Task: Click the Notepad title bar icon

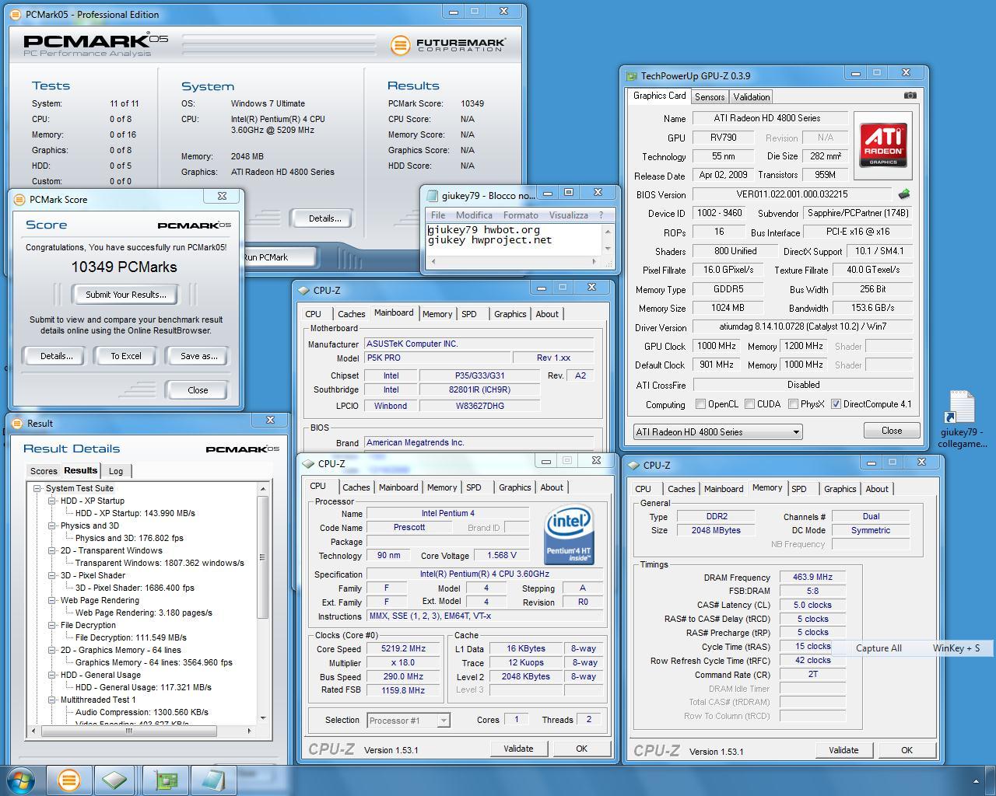Action: [x=432, y=196]
